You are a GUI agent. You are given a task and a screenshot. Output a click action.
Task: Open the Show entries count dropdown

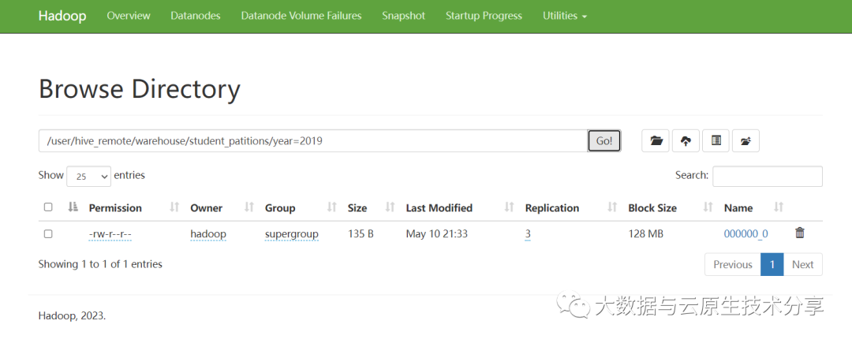pos(89,177)
